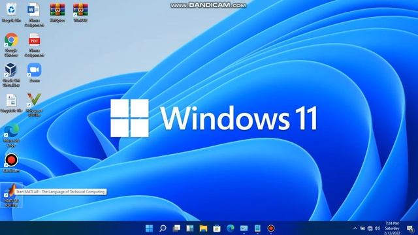The height and width of the screenshot is (235, 418).
Task: Launch the Bandicam desktop shortcut
Action: point(11,163)
